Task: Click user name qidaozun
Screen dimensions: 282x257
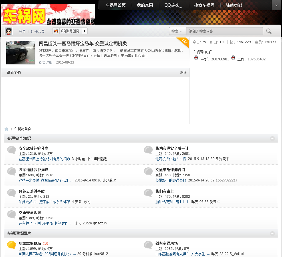Action: (x=100, y=223)
